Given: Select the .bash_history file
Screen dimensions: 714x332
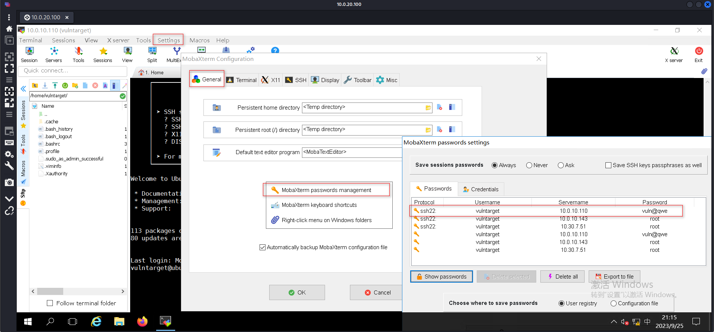Looking at the screenshot, I should (59, 129).
